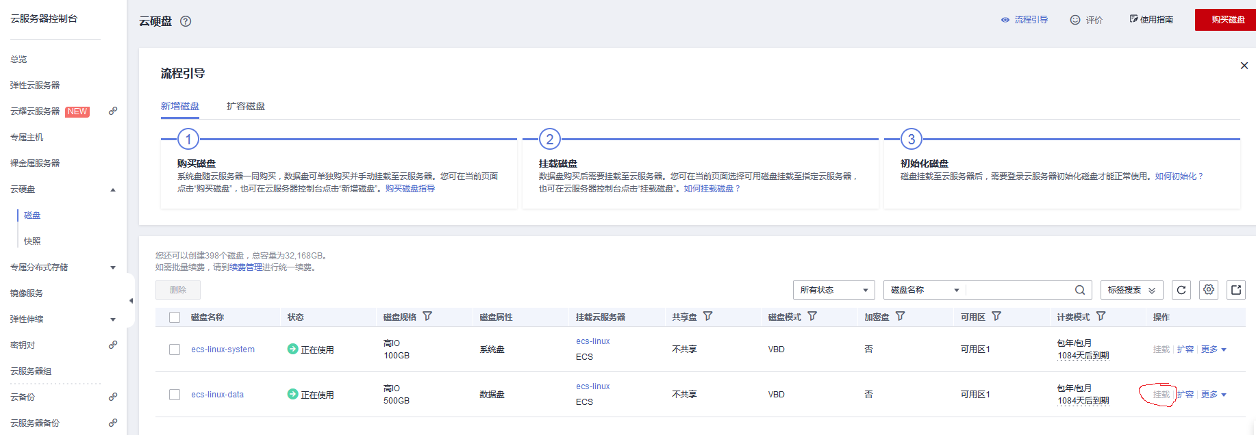Open link icon next to 云服务器备份
The width and height of the screenshot is (1256, 435).
113,423
